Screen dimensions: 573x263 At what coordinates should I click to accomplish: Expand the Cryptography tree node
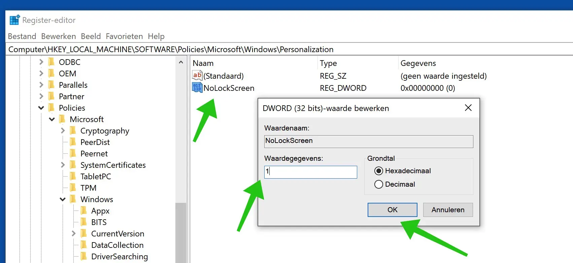coord(63,130)
